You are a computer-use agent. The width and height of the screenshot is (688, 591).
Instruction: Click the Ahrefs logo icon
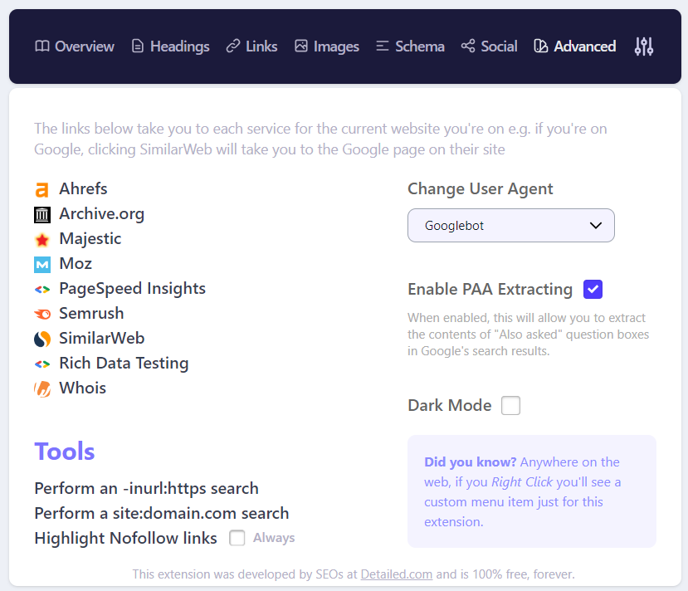[42, 190]
